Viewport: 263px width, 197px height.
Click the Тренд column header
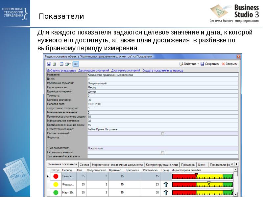click(x=165, y=170)
